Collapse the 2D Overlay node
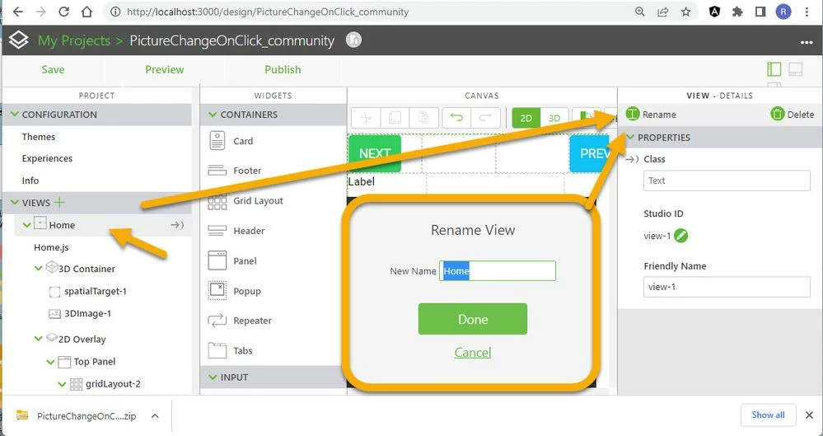 tap(39, 339)
